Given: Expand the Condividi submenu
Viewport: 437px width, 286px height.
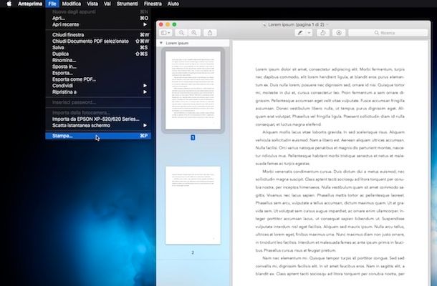Looking at the screenshot, I should coord(98,86).
